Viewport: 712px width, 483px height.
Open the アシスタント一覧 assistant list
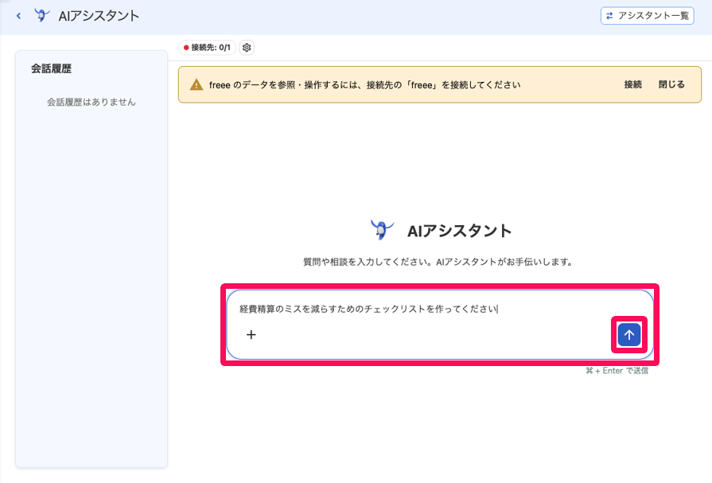click(647, 15)
